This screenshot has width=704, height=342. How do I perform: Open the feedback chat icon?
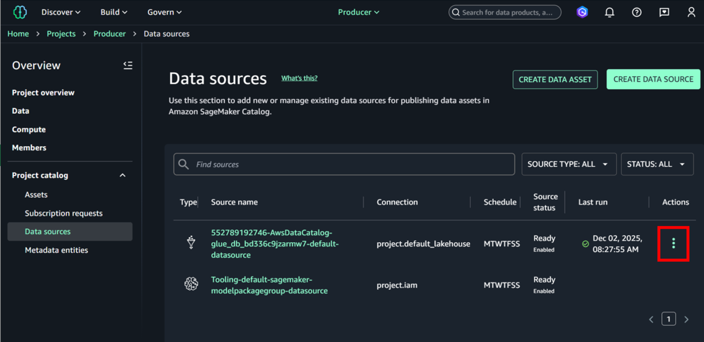pyautogui.click(x=664, y=12)
